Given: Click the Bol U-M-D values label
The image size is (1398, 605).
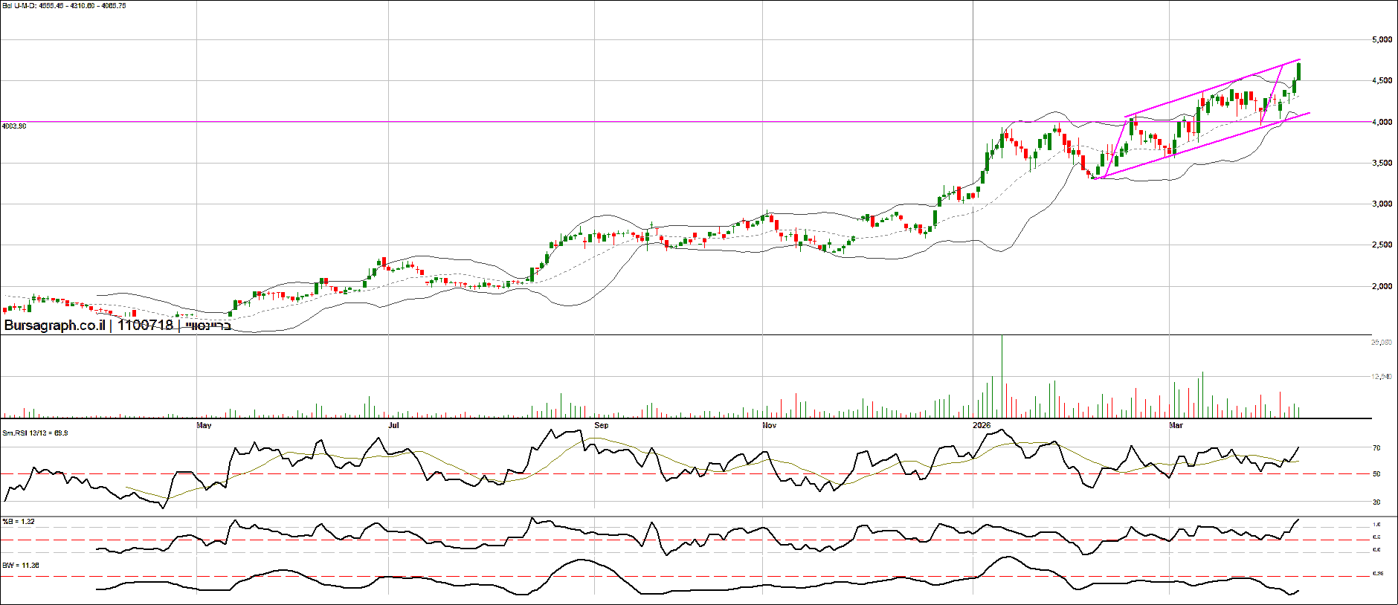Looking at the screenshot, I should point(64,5).
